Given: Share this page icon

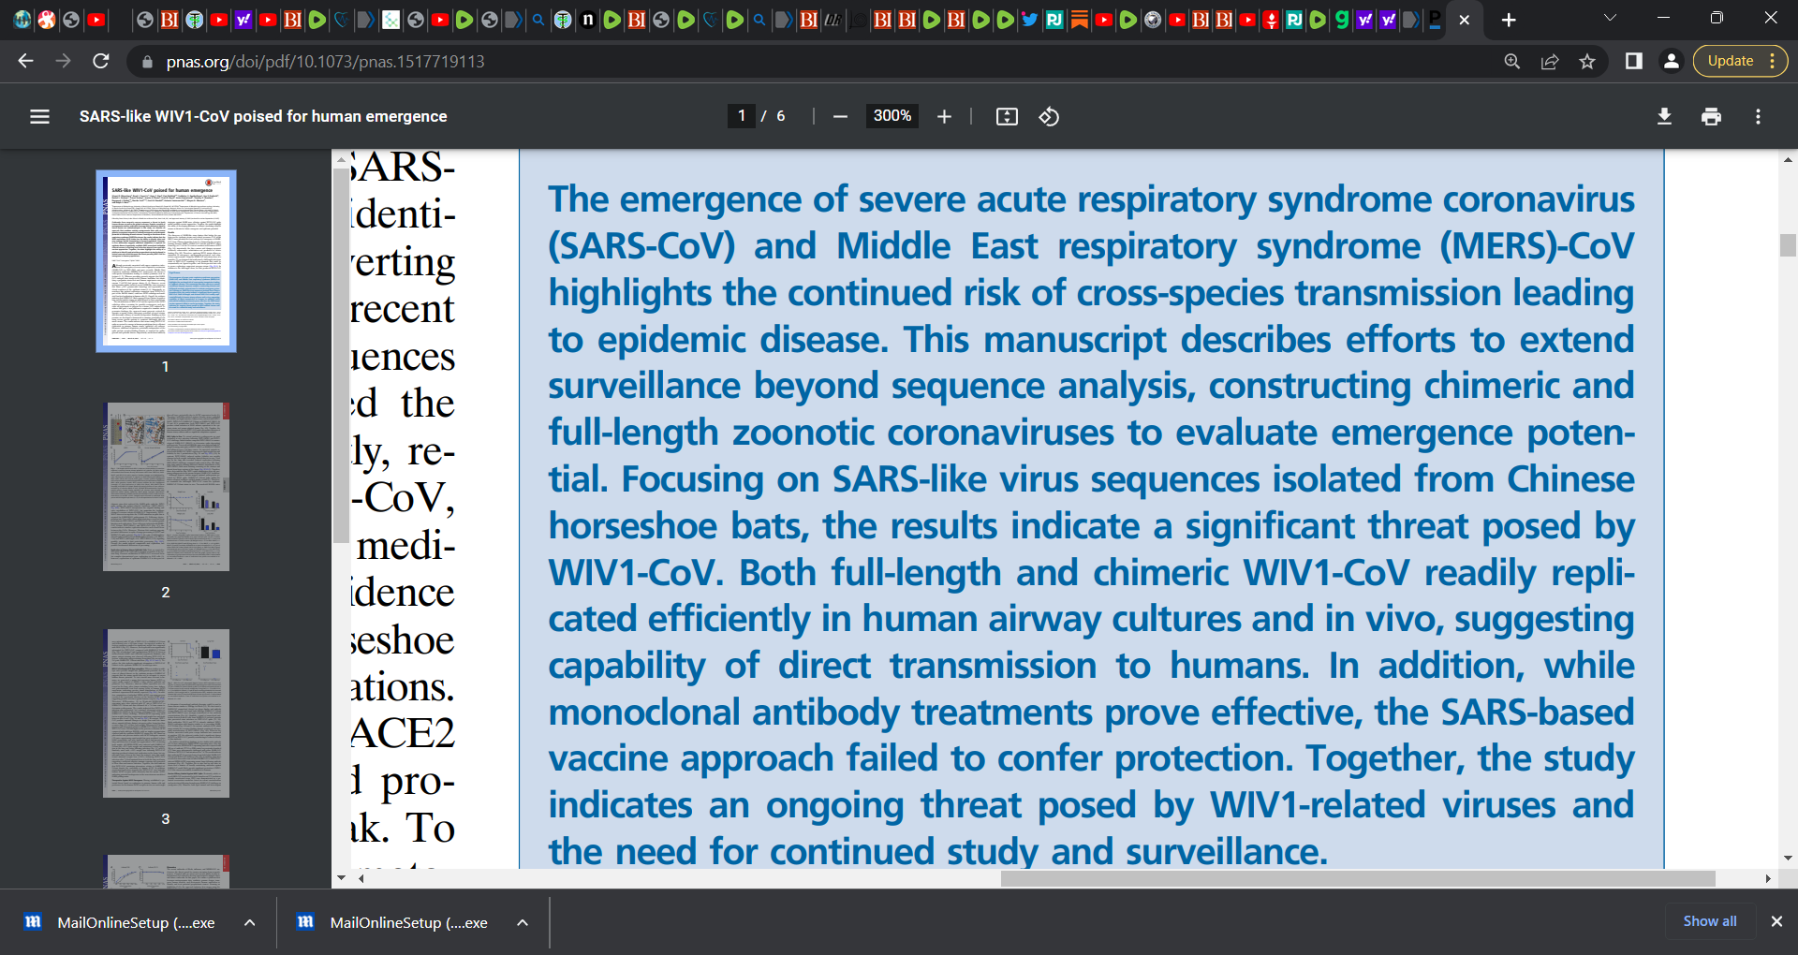Looking at the screenshot, I should (1550, 61).
